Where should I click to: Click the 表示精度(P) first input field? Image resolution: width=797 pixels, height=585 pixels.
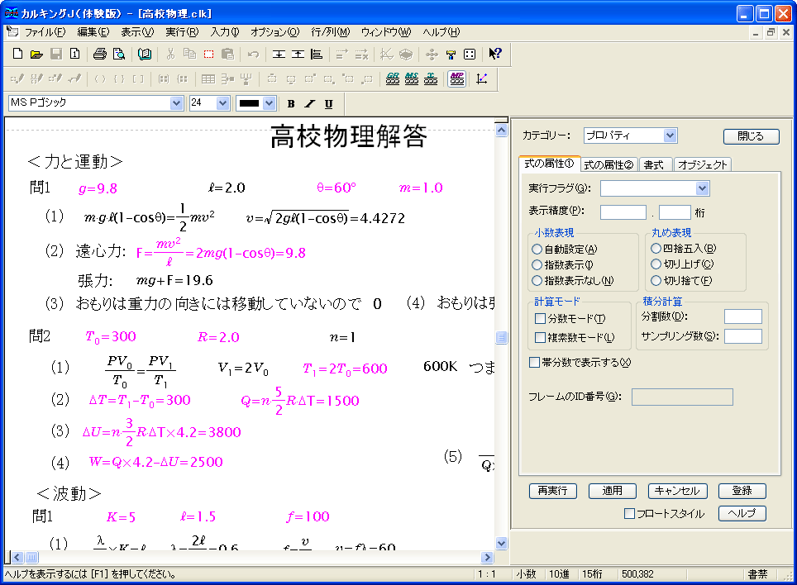pos(623,212)
